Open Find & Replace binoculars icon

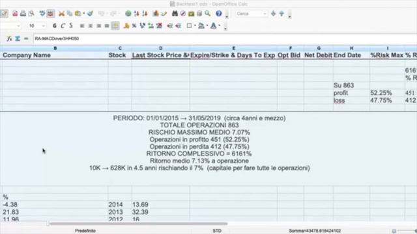[175, 14]
